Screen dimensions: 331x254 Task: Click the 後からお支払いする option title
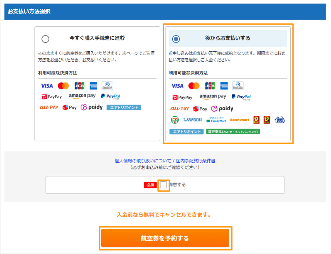point(228,38)
